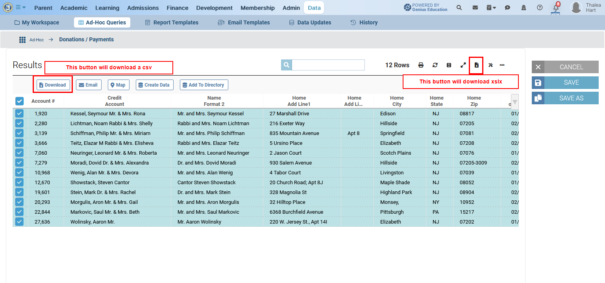Toggle the select-all checkbox in header
Image resolution: width=605 pixels, height=283 pixels.
click(x=19, y=101)
